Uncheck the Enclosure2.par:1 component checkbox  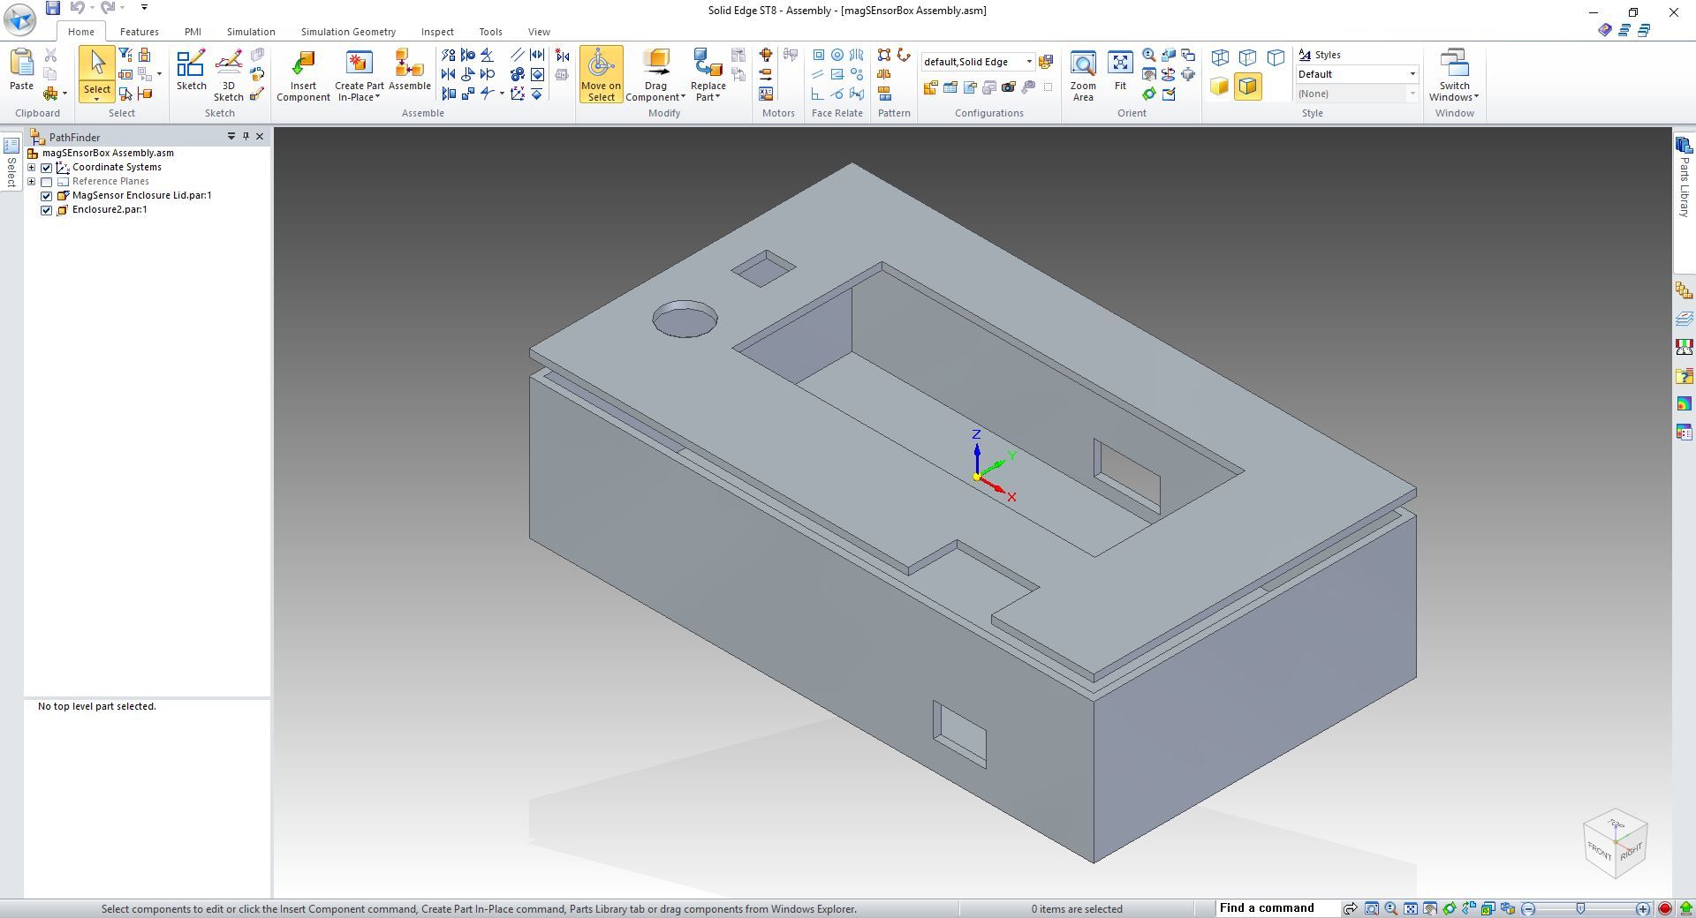coord(47,210)
